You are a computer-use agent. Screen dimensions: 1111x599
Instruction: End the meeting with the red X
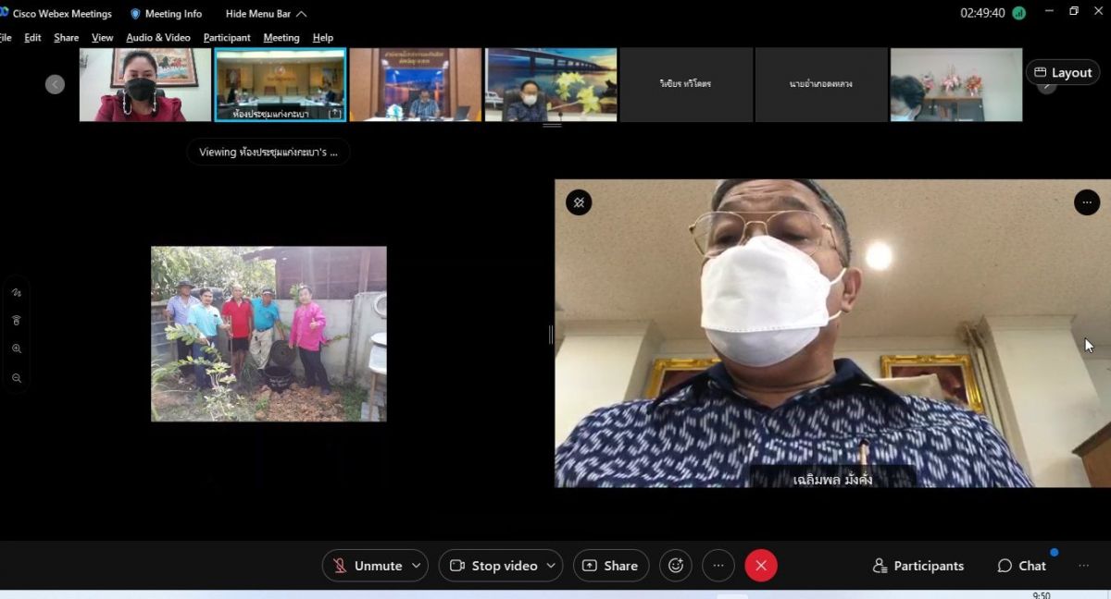[761, 566]
